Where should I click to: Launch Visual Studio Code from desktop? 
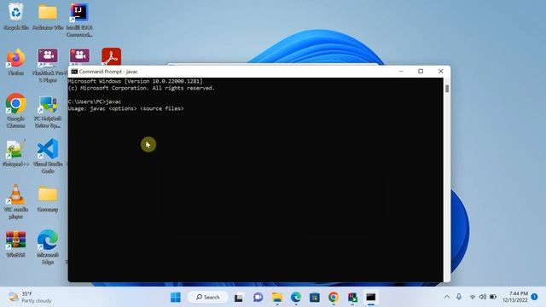pyautogui.click(x=48, y=156)
